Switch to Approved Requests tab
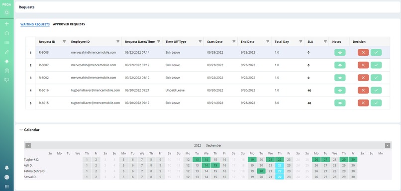The width and height of the screenshot is (401, 191). [69, 24]
